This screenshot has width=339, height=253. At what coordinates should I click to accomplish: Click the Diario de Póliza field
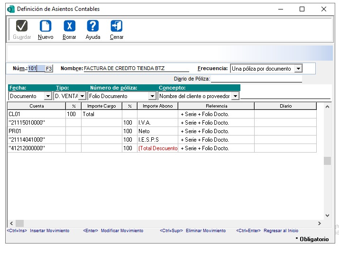[x=256, y=79]
